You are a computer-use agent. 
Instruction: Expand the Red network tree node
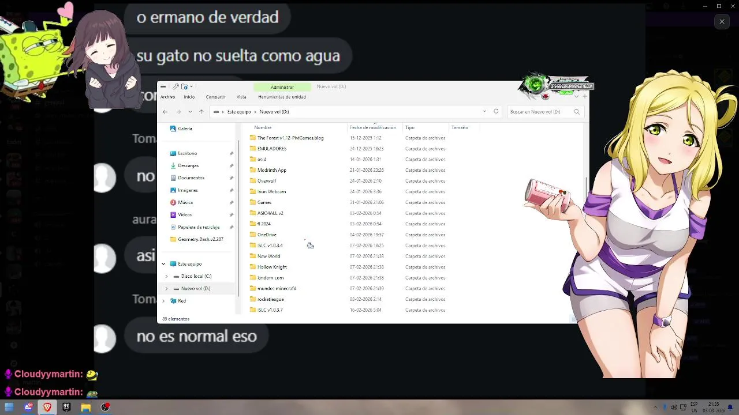[163, 301]
